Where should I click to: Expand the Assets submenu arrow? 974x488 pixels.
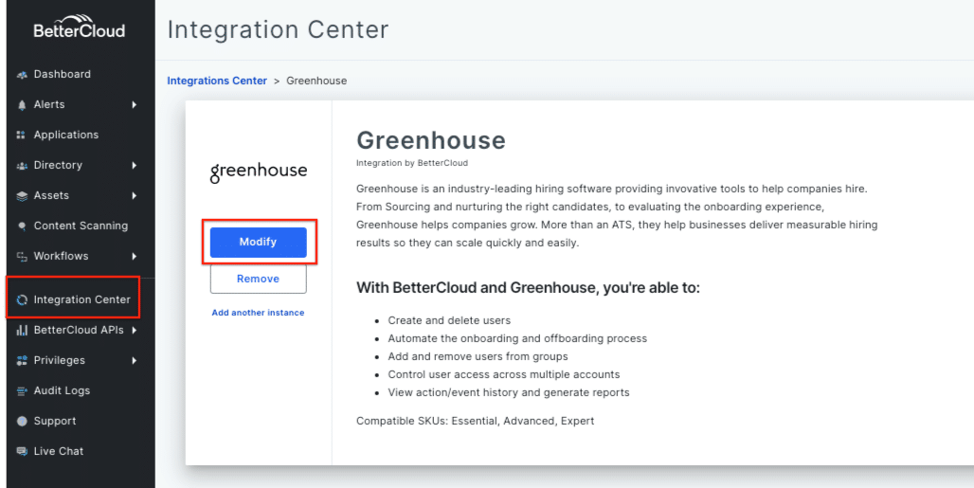[135, 195]
